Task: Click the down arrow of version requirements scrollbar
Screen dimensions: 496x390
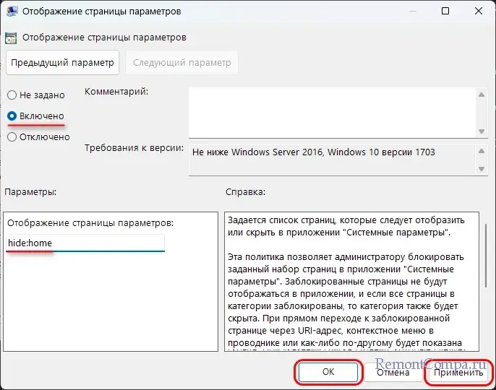Action: pyautogui.click(x=482, y=168)
